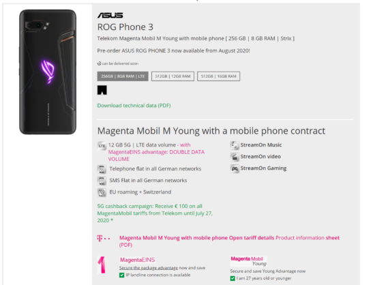Click the StreamOn Gaming controller icon
This screenshot has width=375, height=285.
tap(235, 168)
